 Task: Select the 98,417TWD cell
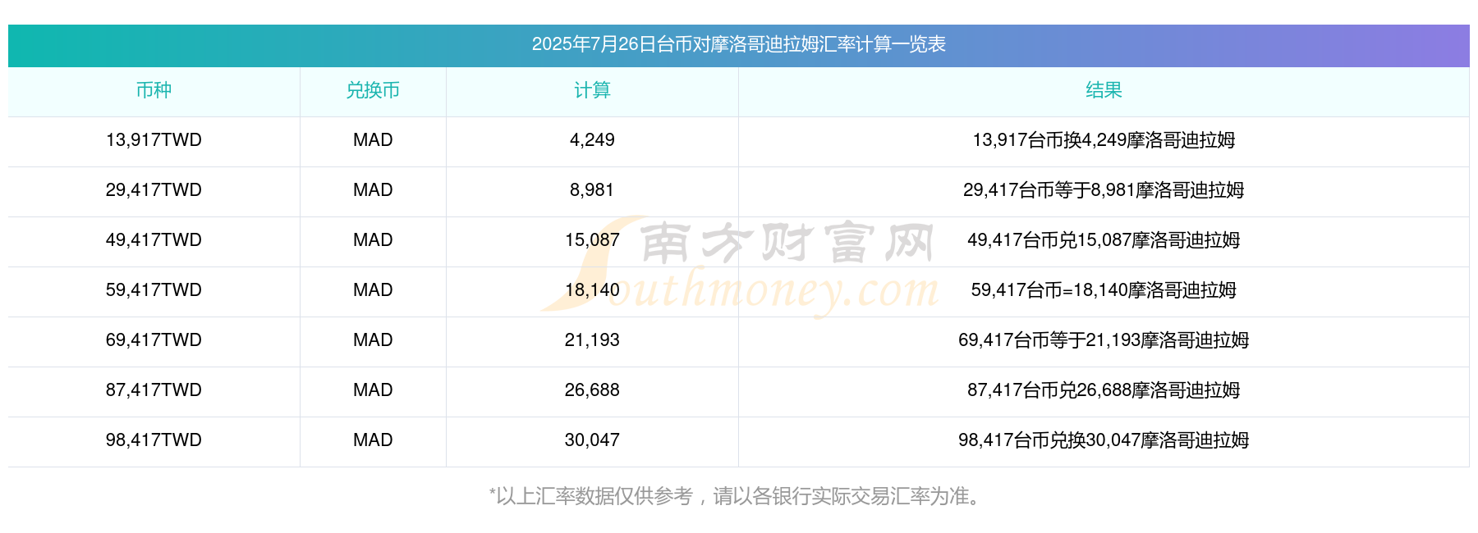[154, 440]
